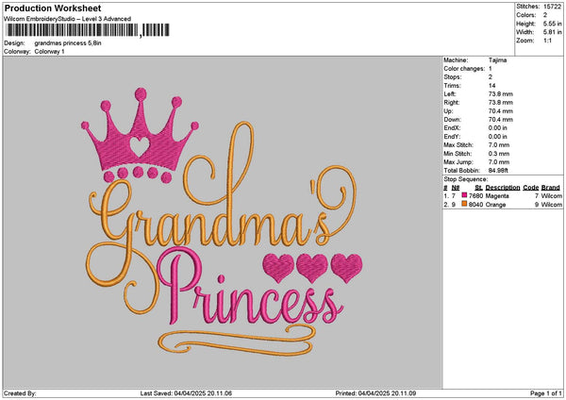Click the Trims value 14
This screenshot has width=566, height=400.
[x=492, y=86]
